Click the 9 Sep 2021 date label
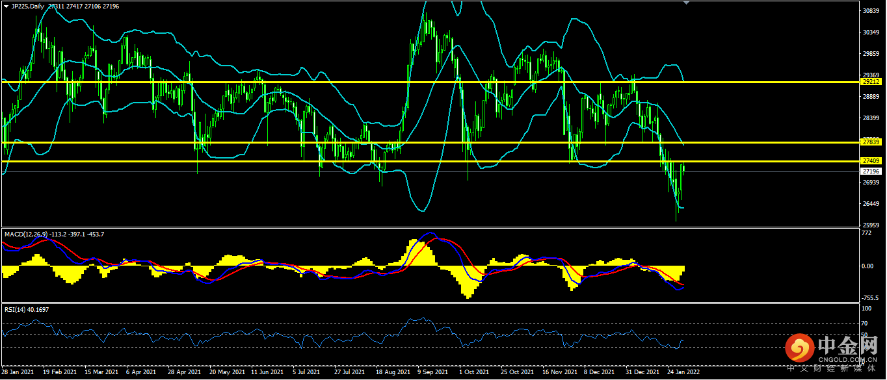The width and height of the screenshot is (887, 380). pos(432,372)
